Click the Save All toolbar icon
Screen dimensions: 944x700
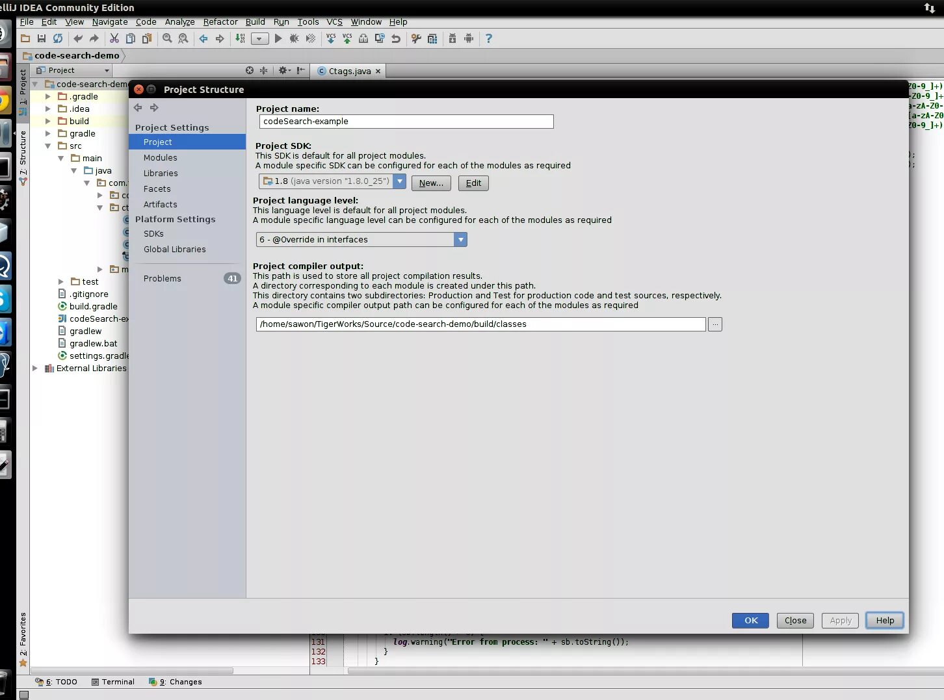[42, 38]
